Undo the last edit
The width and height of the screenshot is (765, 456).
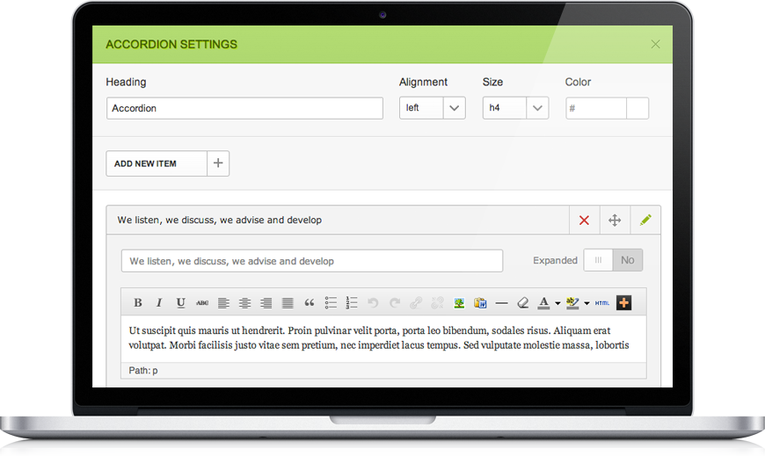[x=373, y=303]
